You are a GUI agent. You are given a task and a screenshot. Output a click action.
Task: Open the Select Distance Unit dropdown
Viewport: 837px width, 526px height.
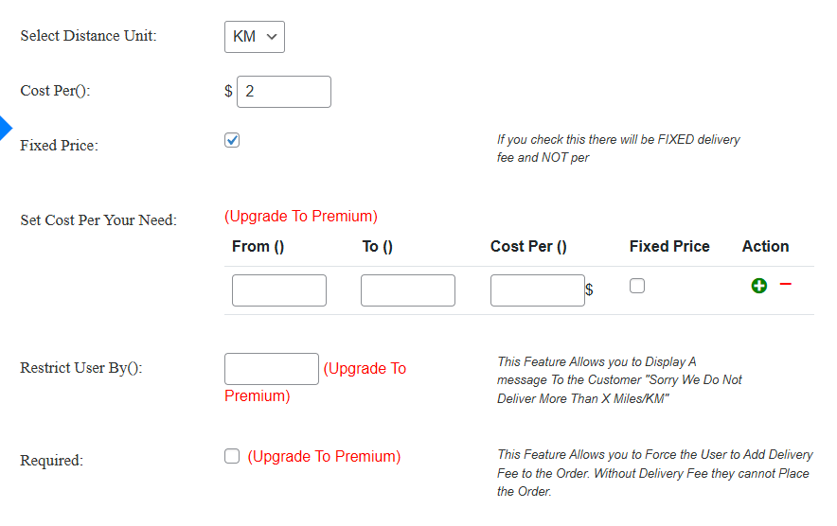(255, 37)
